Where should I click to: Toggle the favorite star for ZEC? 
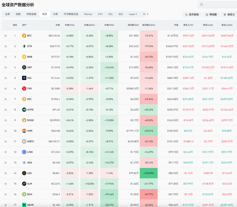[x=6, y=99]
